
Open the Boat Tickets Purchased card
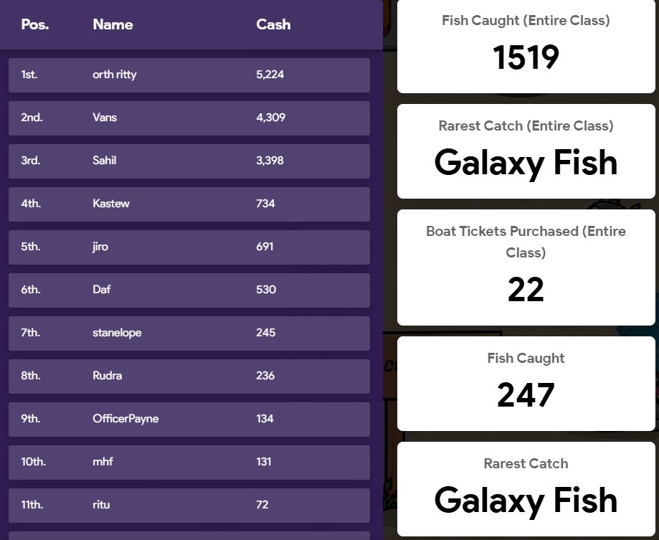[x=526, y=267]
